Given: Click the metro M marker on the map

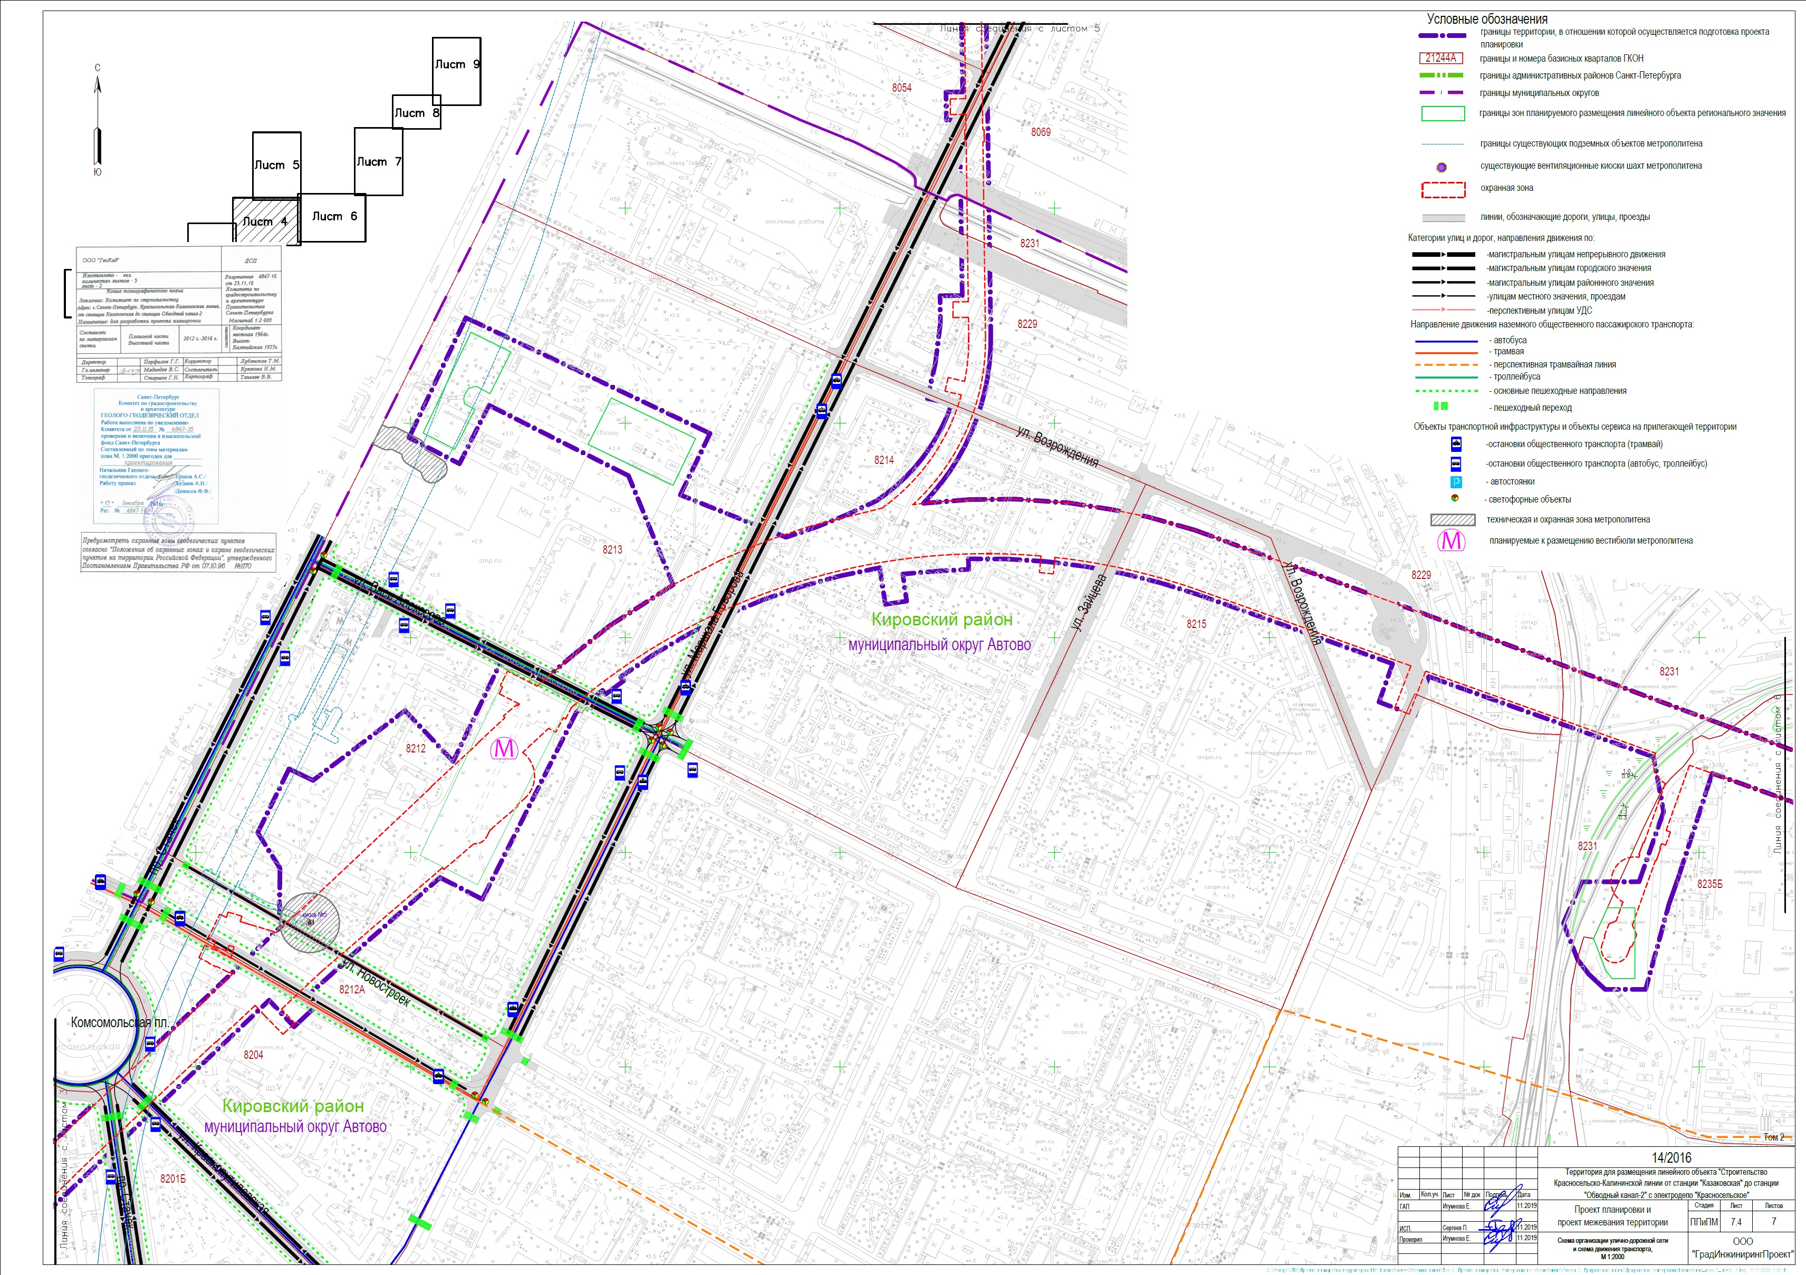Looking at the screenshot, I should (x=504, y=748).
